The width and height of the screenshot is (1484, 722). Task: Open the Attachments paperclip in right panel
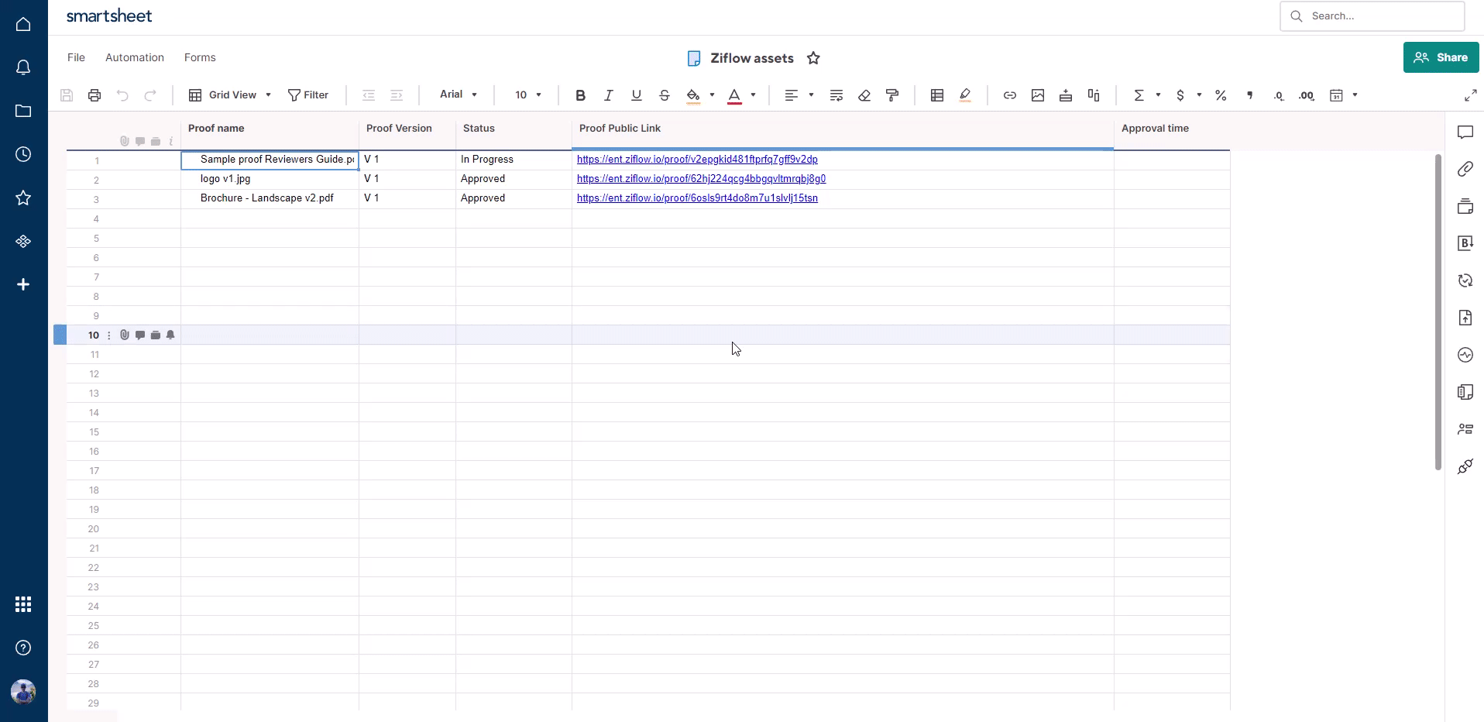pos(1465,169)
